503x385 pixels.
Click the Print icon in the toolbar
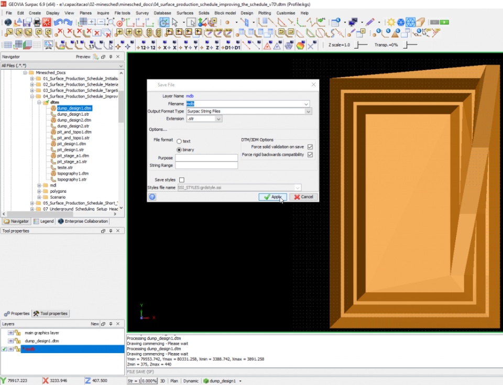click(x=37, y=23)
